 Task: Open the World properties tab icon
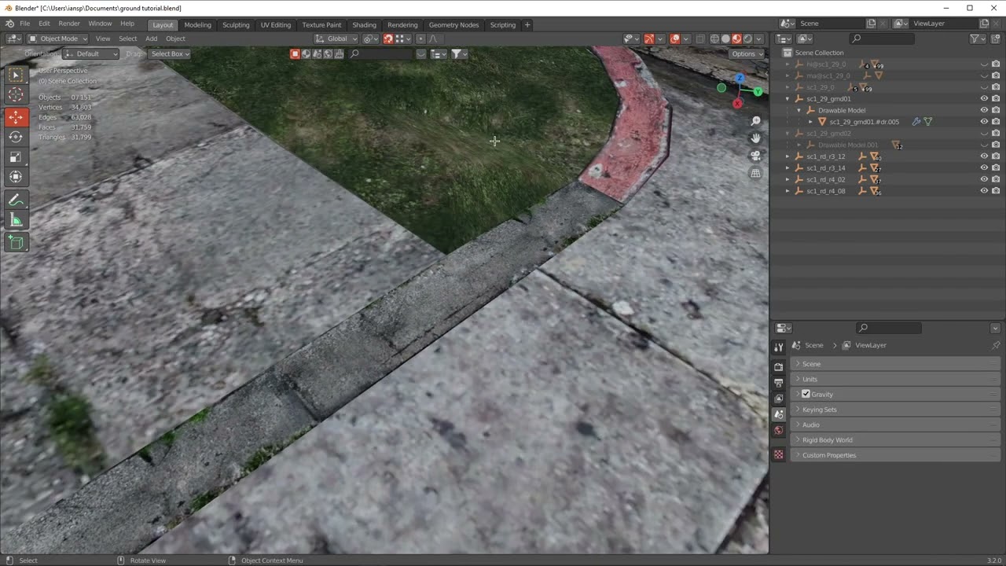click(x=778, y=430)
